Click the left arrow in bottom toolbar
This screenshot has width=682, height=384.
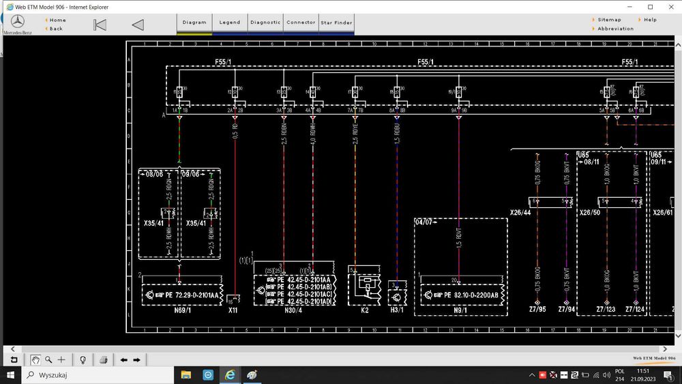coord(123,359)
